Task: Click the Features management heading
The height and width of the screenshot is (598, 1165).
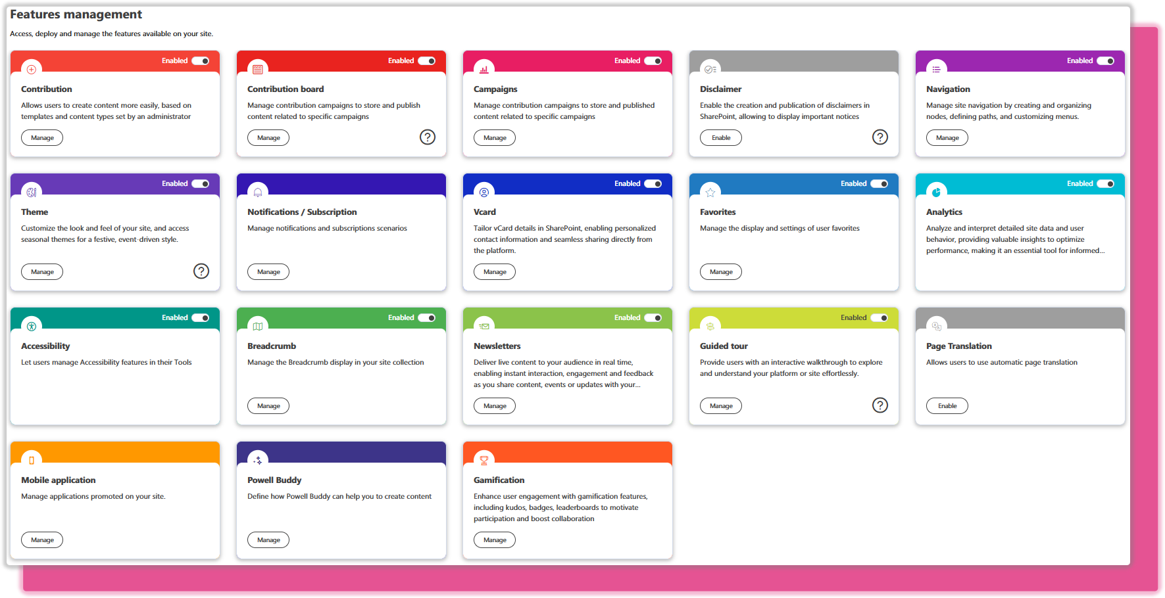Action: click(x=76, y=14)
